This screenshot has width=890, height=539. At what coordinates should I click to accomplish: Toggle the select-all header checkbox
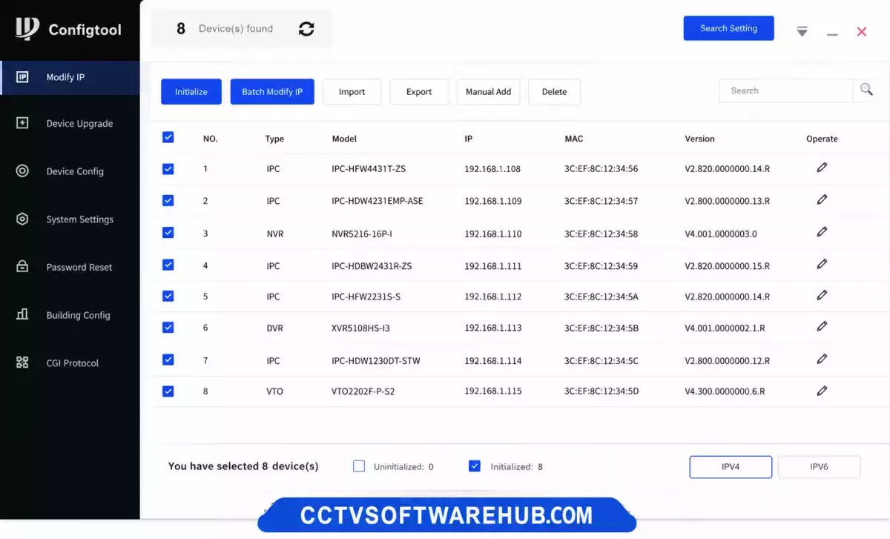[168, 137]
